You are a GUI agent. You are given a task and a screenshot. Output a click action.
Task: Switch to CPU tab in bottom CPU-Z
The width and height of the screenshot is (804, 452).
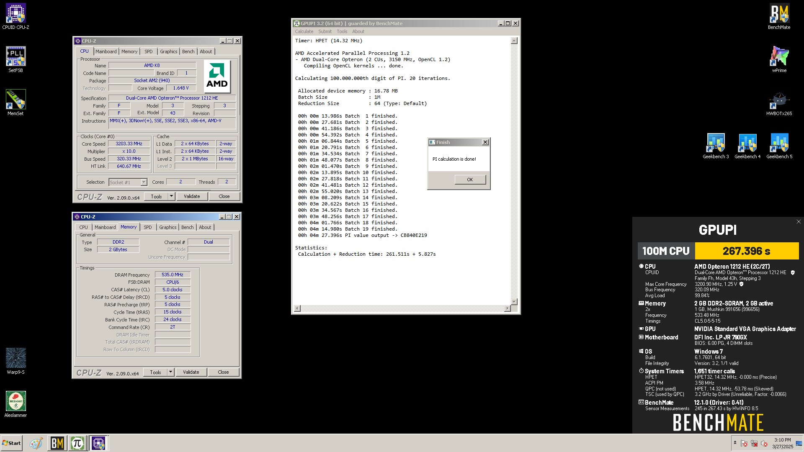click(x=84, y=227)
